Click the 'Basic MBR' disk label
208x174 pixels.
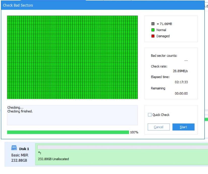(x=20, y=155)
